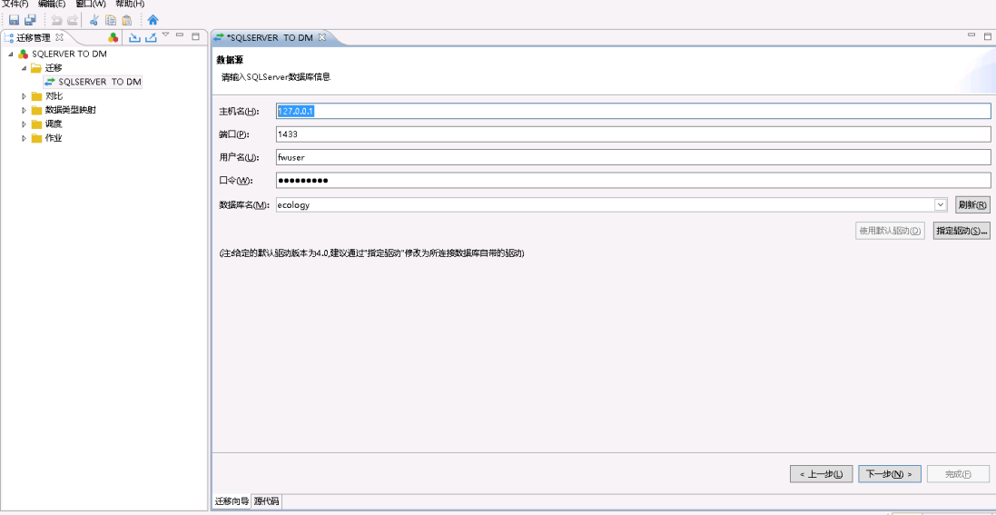The image size is (996, 515).
Task: Click the SQLERVER TO DM project icon
Action: [x=24, y=54]
